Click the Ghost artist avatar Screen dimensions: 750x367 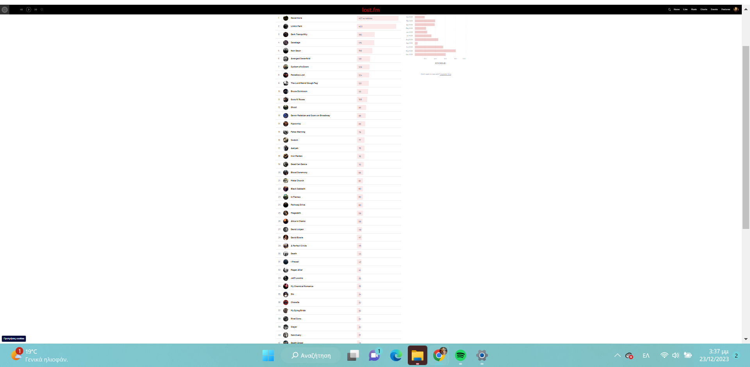pos(286,107)
